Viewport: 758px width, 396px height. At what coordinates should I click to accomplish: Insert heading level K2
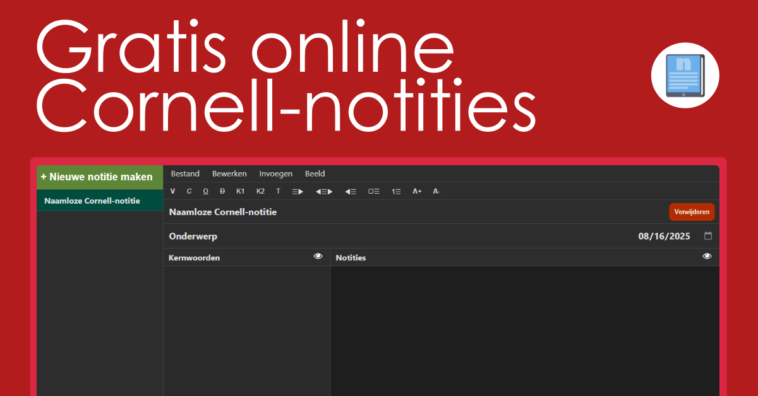point(261,191)
